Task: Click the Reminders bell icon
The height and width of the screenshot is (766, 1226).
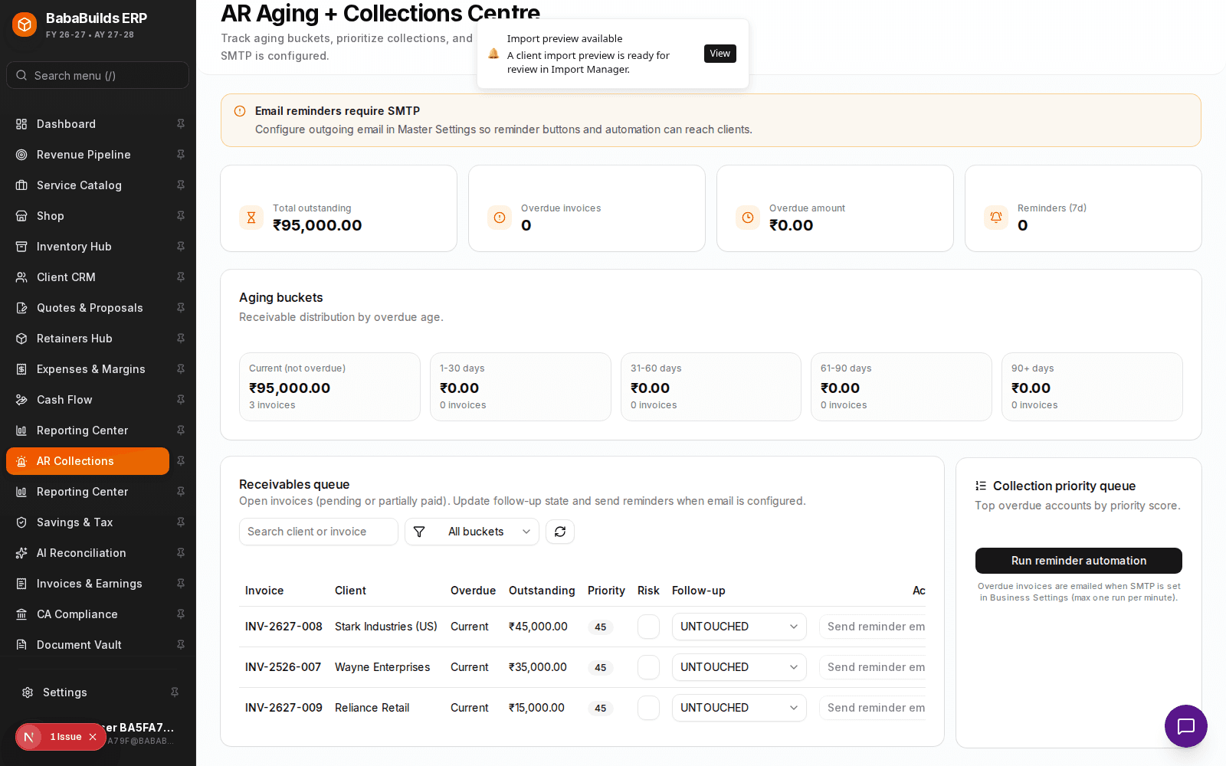Action: pyautogui.click(x=996, y=218)
